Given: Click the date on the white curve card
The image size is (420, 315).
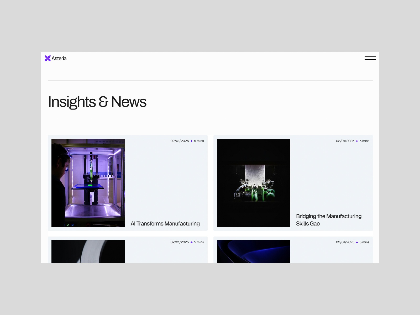Looking at the screenshot, I should (180, 242).
